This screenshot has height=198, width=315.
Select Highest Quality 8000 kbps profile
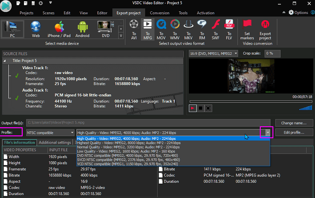coord(173,143)
